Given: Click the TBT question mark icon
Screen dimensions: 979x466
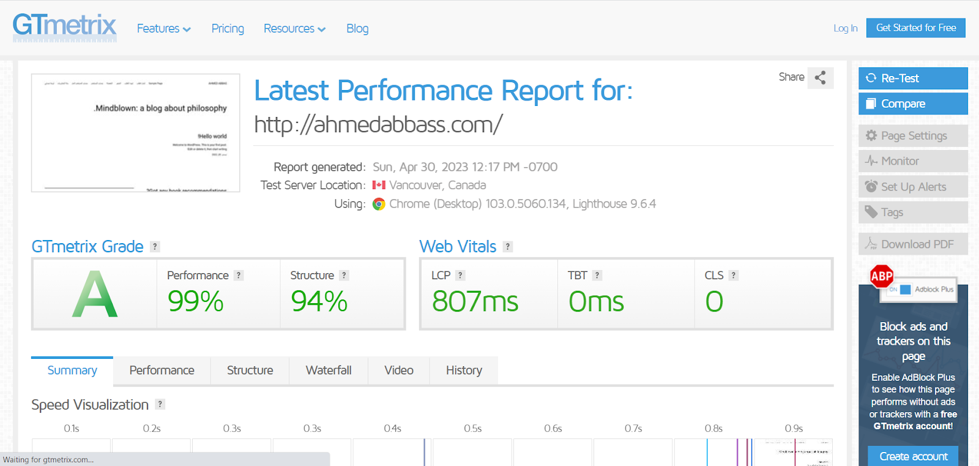Looking at the screenshot, I should coord(597,276).
